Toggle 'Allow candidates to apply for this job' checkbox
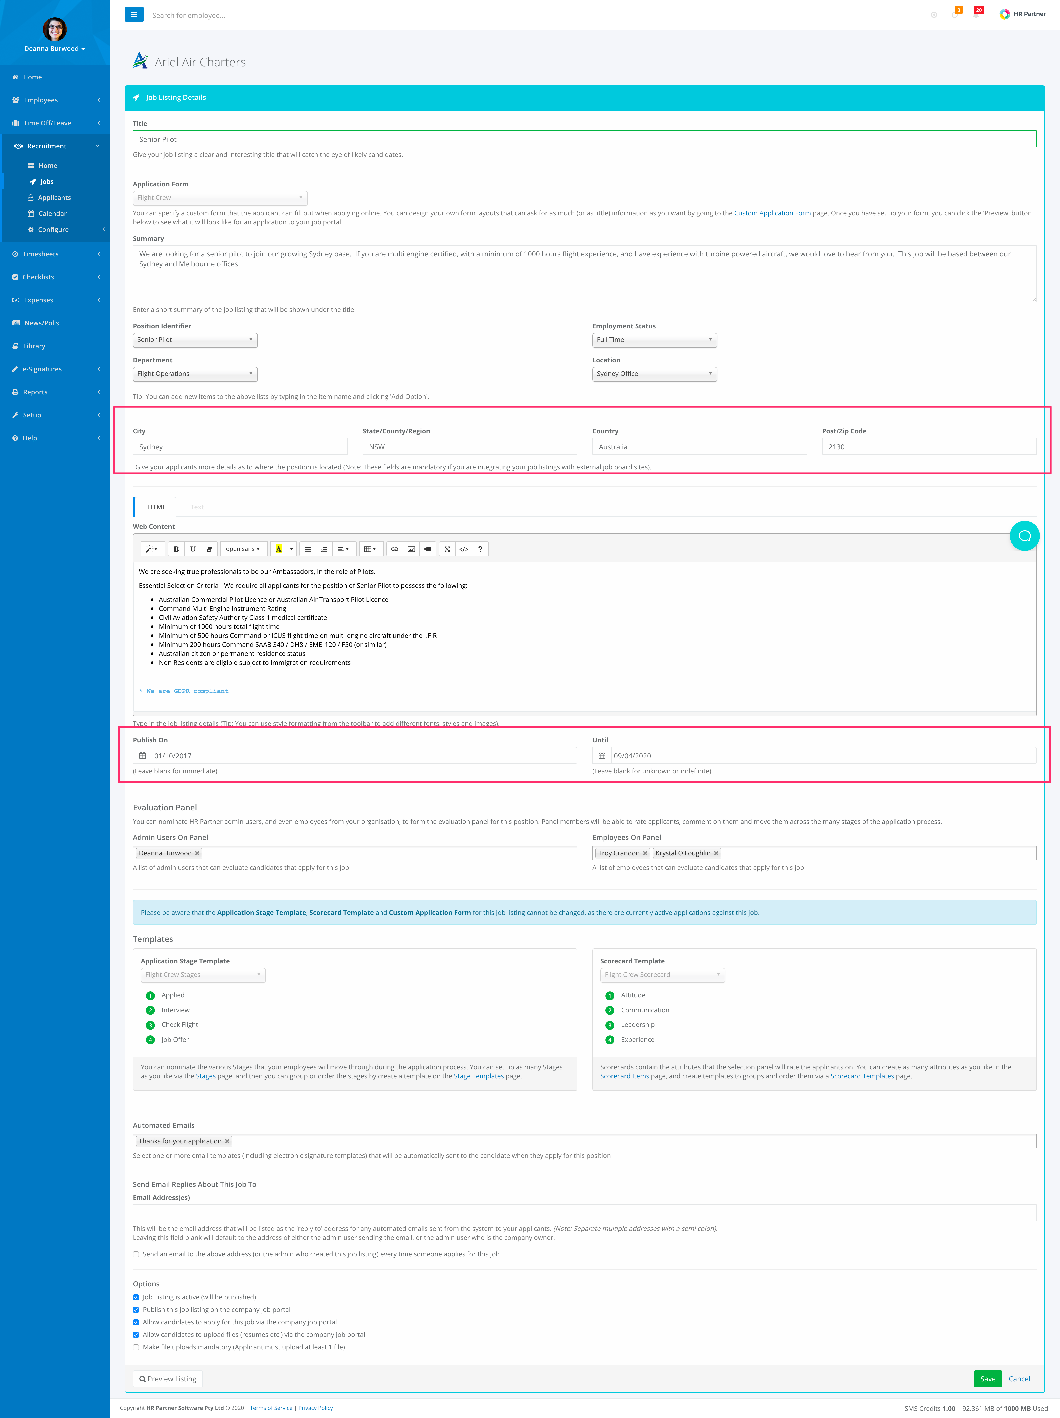 pyautogui.click(x=136, y=1322)
